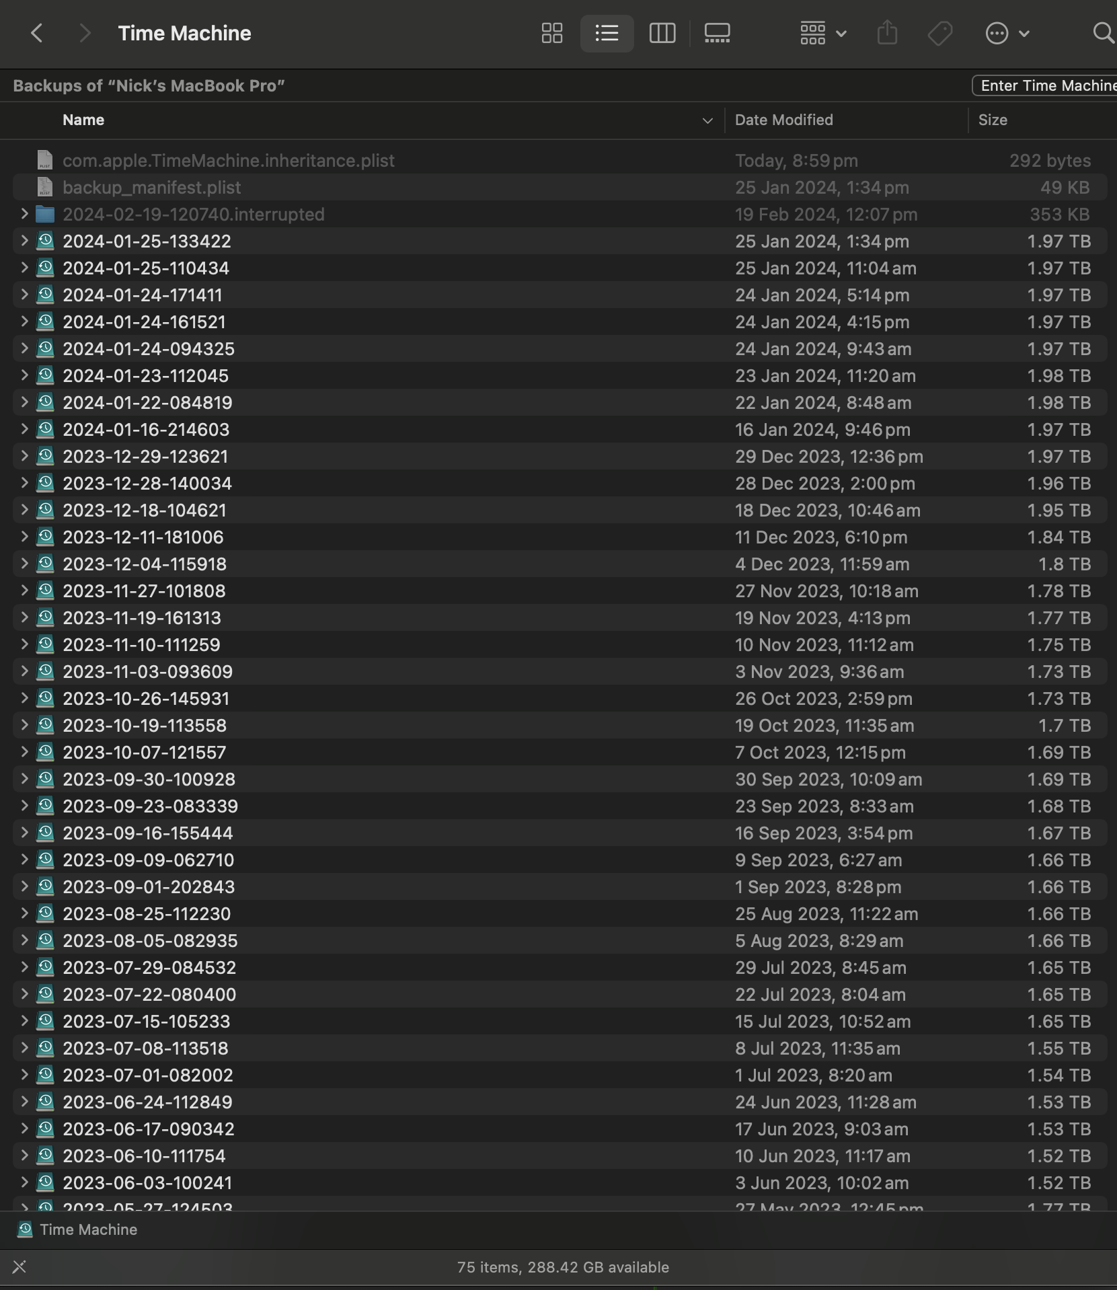Click backup icon for 2023-09-30-100928
Viewport: 1117px width, 1290px height.
pos(45,779)
